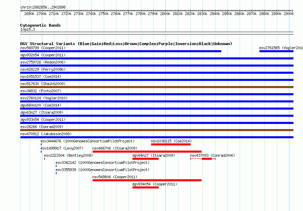Click the nsv466706 (Itsara2009) label
The height and width of the screenshot is (211, 303).
[x=115, y=148]
